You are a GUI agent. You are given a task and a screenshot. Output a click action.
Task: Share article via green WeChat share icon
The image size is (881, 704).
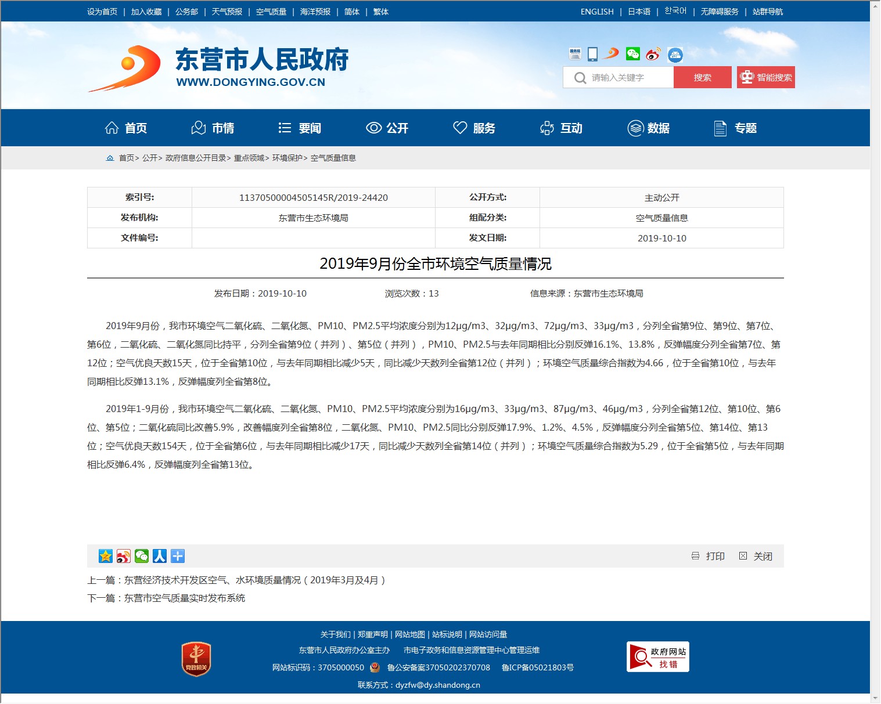[142, 556]
